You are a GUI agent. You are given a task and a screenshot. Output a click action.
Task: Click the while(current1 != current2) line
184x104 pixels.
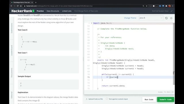118,74
